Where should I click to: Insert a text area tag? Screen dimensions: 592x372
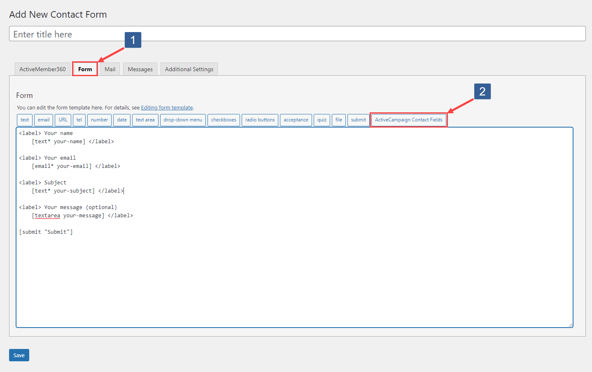pos(145,120)
